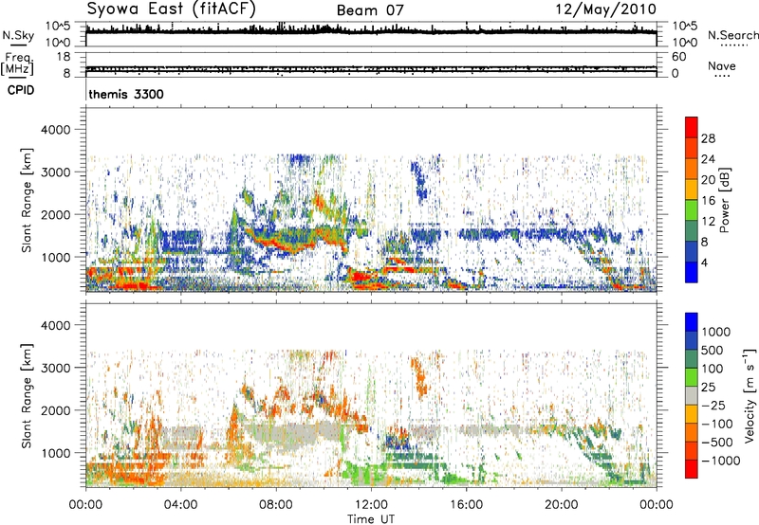Click the frequency trace plot

(371, 64)
